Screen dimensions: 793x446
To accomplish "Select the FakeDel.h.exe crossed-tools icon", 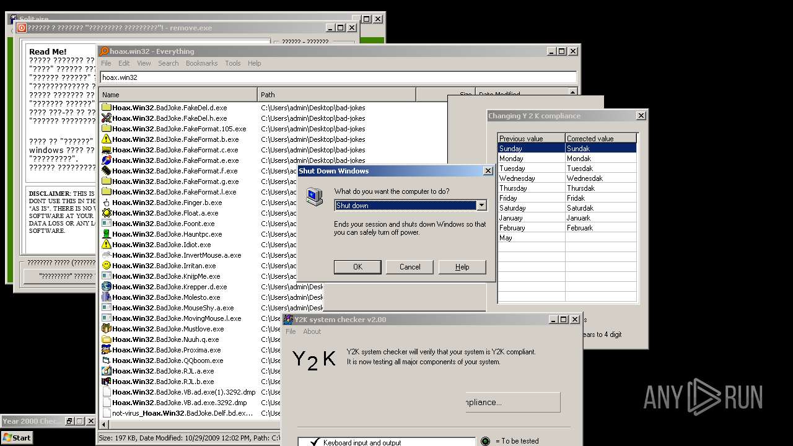I will [107, 118].
